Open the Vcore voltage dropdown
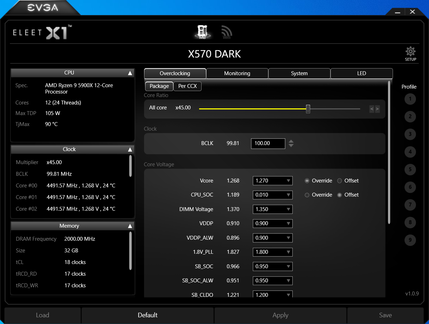Screen dimensions: 429x324 tap(273, 181)
